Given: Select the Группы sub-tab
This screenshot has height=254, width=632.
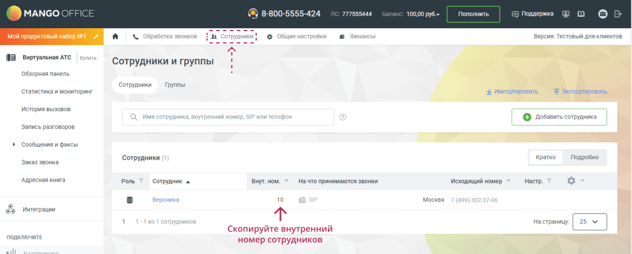Looking at the screenshot, I should (175, 85).
